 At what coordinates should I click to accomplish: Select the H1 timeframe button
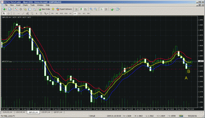71,13
